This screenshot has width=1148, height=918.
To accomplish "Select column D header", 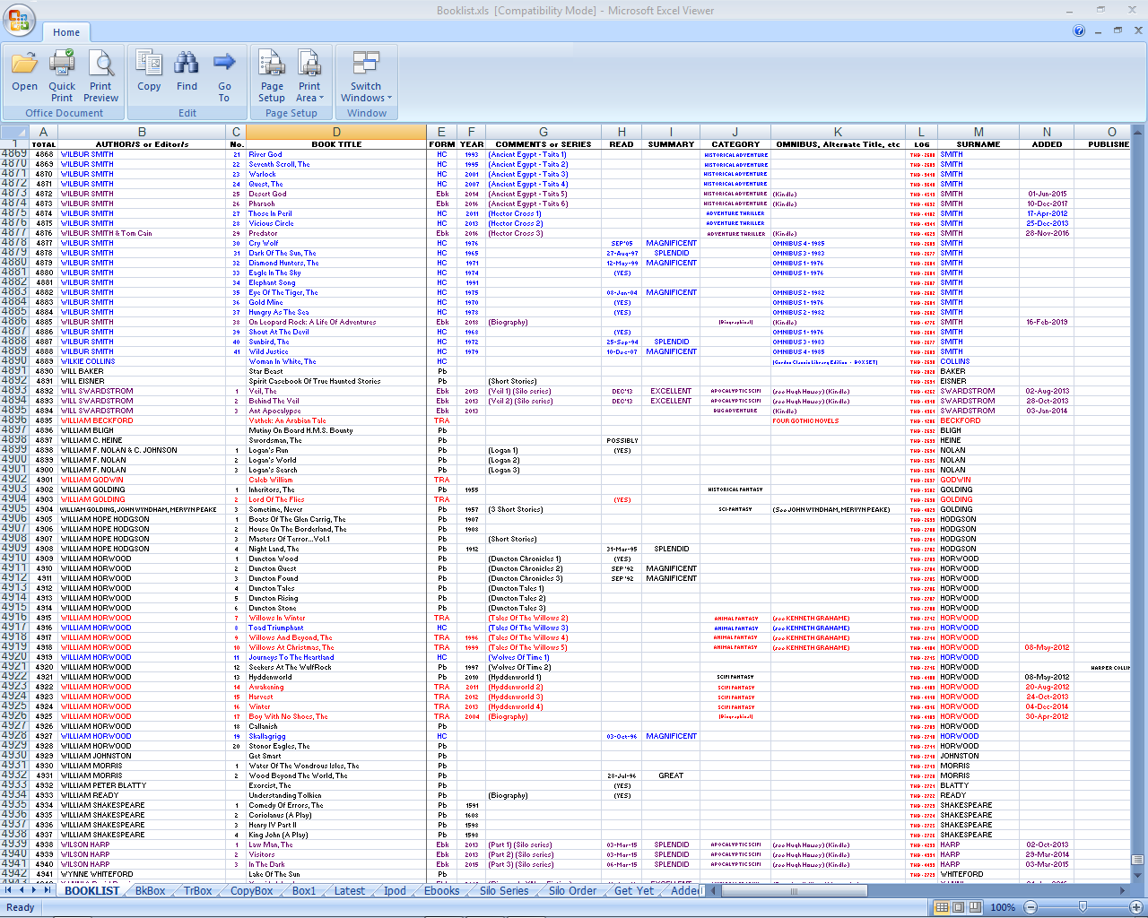I will [336, 132].
